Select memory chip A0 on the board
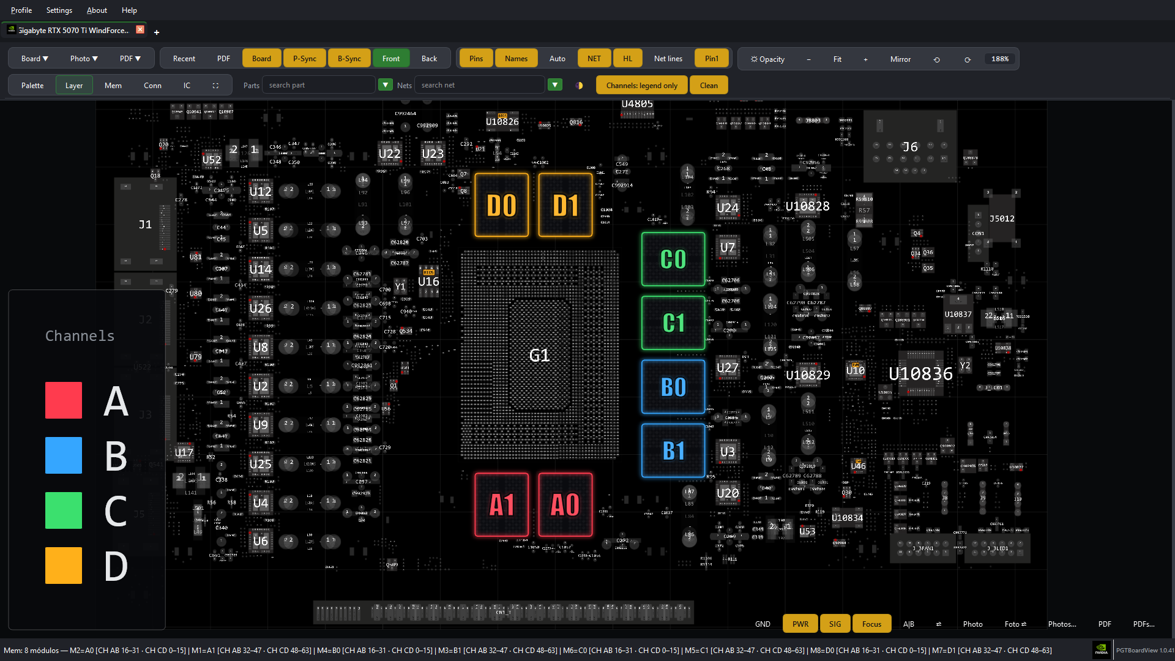This screenshot has height=661, width=1175. click(565, 505)
